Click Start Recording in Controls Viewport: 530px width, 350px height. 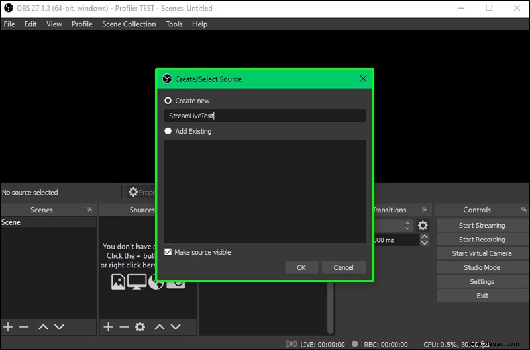[482, 240]
